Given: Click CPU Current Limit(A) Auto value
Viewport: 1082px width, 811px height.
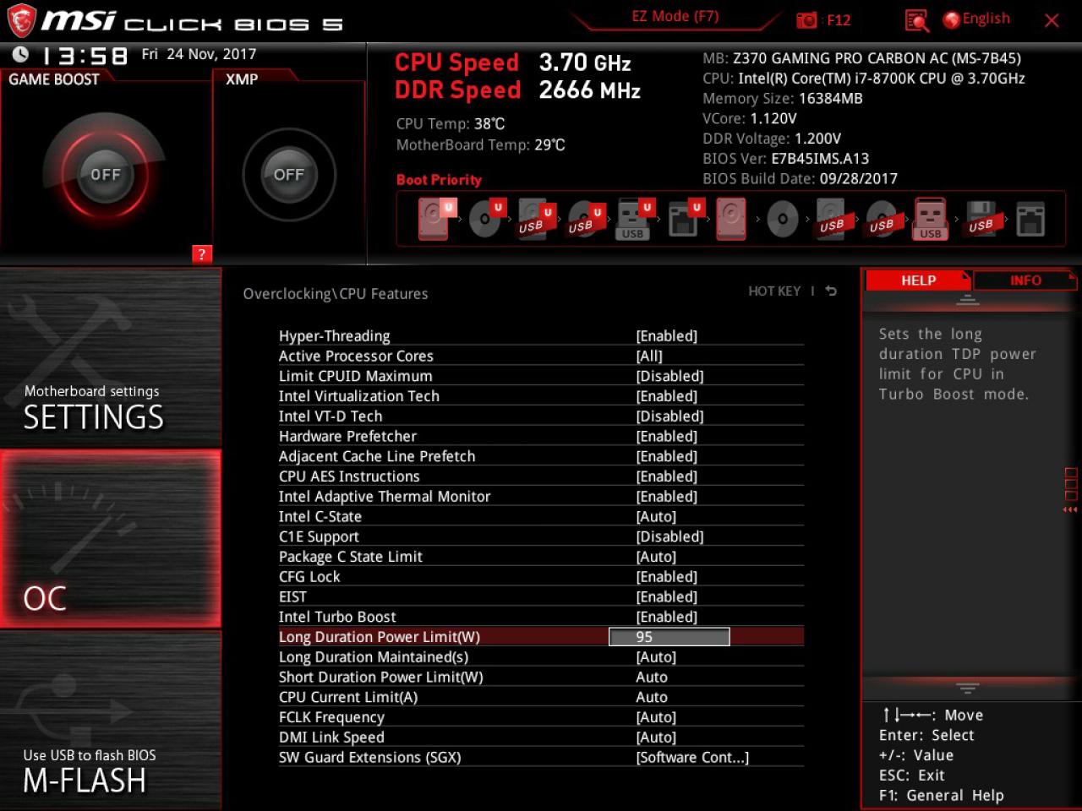Looking at the screenshot, I should coord(652,698).
